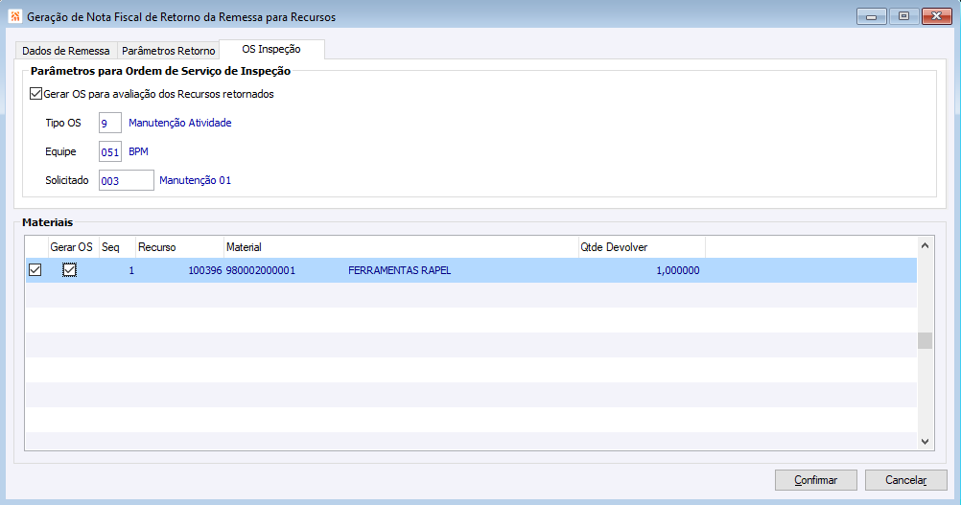Click the Solicitado input field with 003
Image resolution: width=961 pixels, height=505 pixels.
click(x=127, y=180)
